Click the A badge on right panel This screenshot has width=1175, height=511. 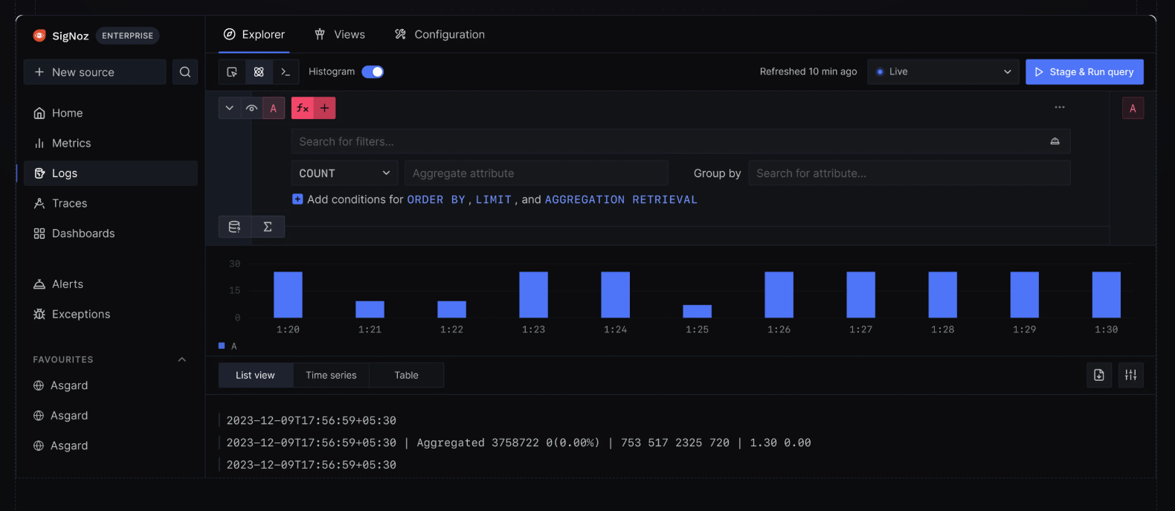click(x=1133, y=108)
